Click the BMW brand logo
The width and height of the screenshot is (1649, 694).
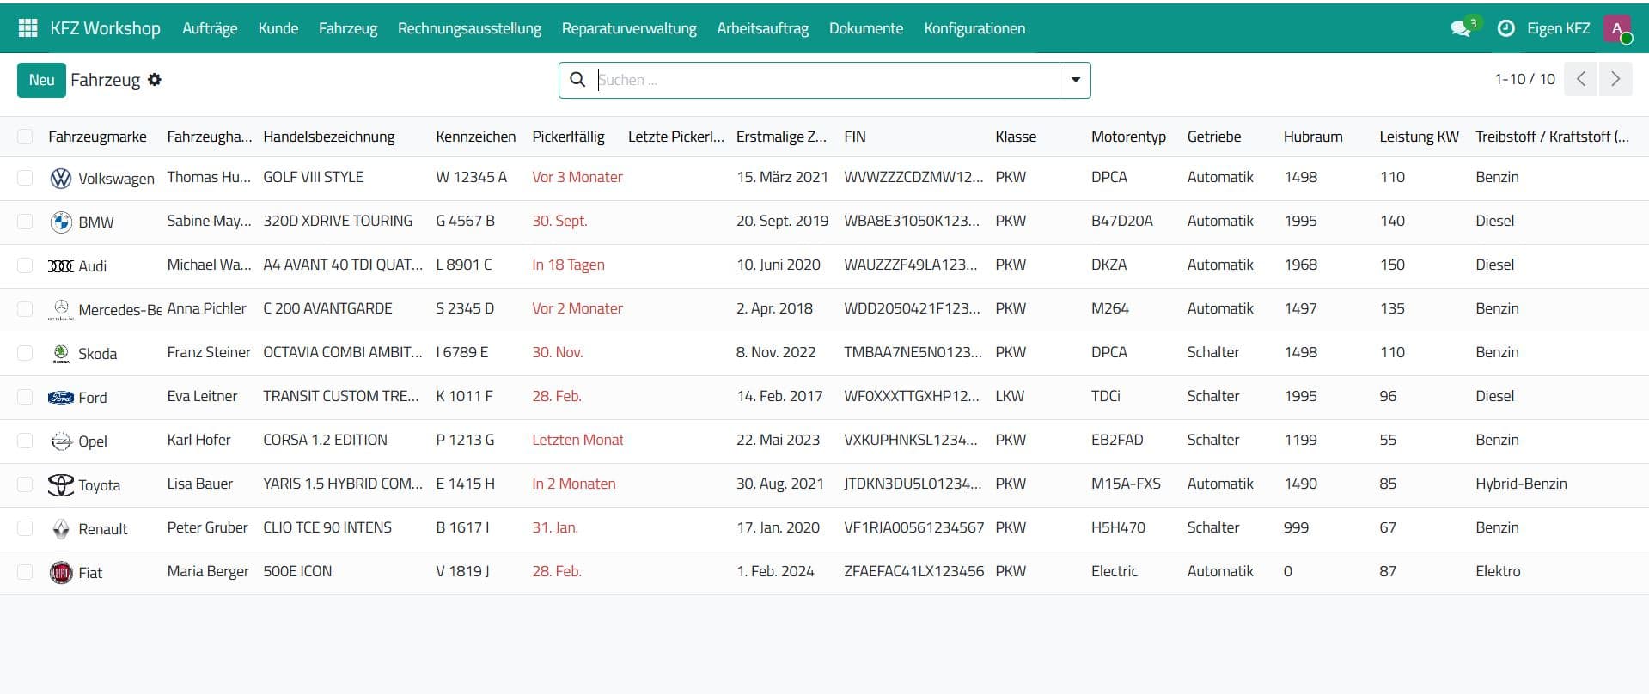click(61, 222)
